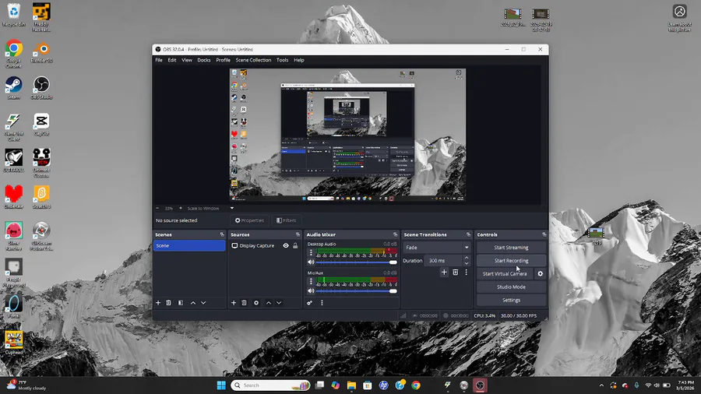Screen dimensions: 701x394
Task: Open the File menu
Action: coord(159,60)
